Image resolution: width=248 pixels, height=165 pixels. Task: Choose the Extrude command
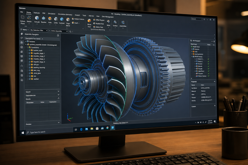point(37,19)
